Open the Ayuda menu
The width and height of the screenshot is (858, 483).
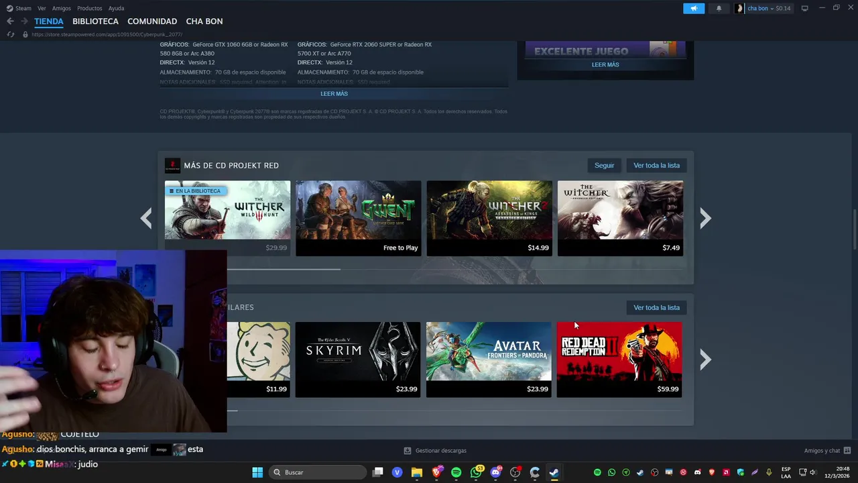pos(116,8)
